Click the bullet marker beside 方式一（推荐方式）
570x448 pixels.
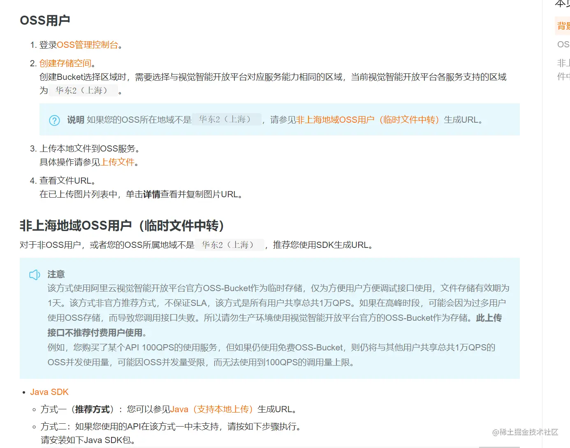coord(34,409)
